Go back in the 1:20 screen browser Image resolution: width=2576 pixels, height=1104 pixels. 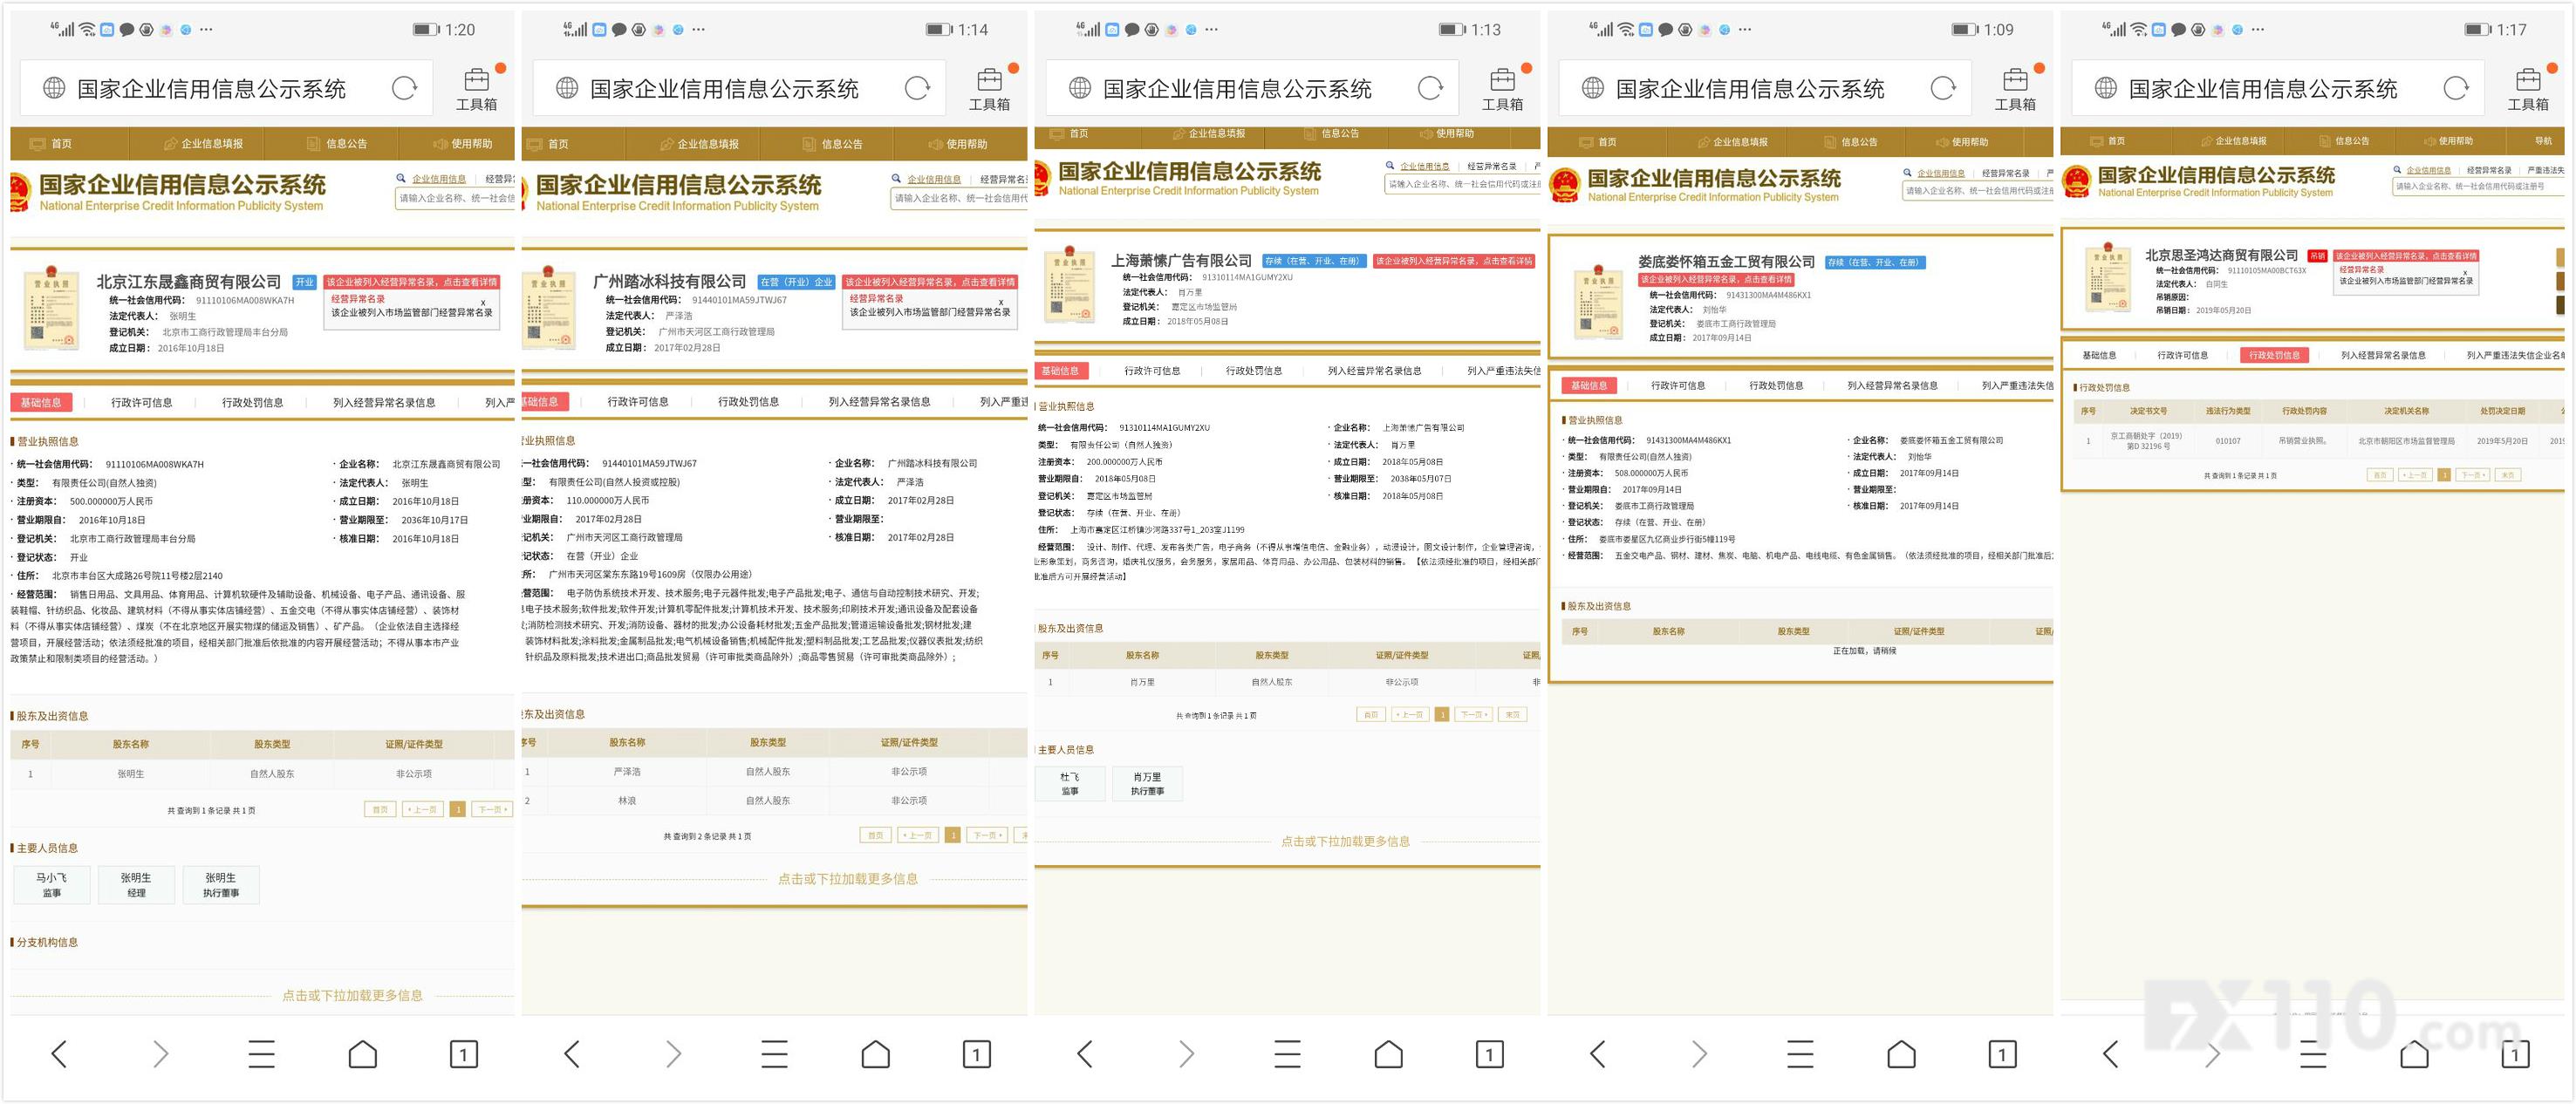coord(59,1054)
